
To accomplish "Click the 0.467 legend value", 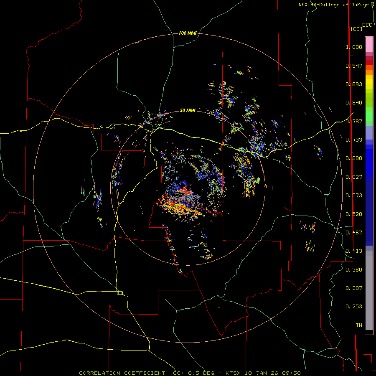I will [354, 233].
